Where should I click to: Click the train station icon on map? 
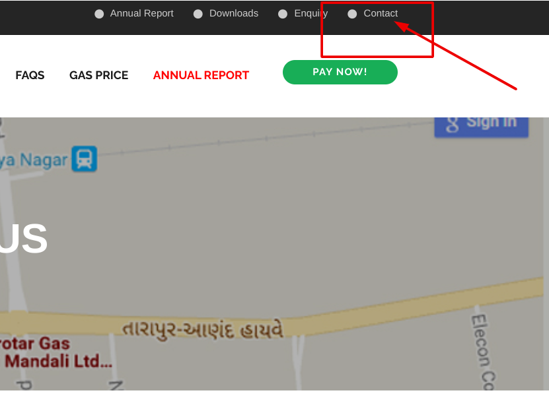pyautogui.click(x=85, y=159)
